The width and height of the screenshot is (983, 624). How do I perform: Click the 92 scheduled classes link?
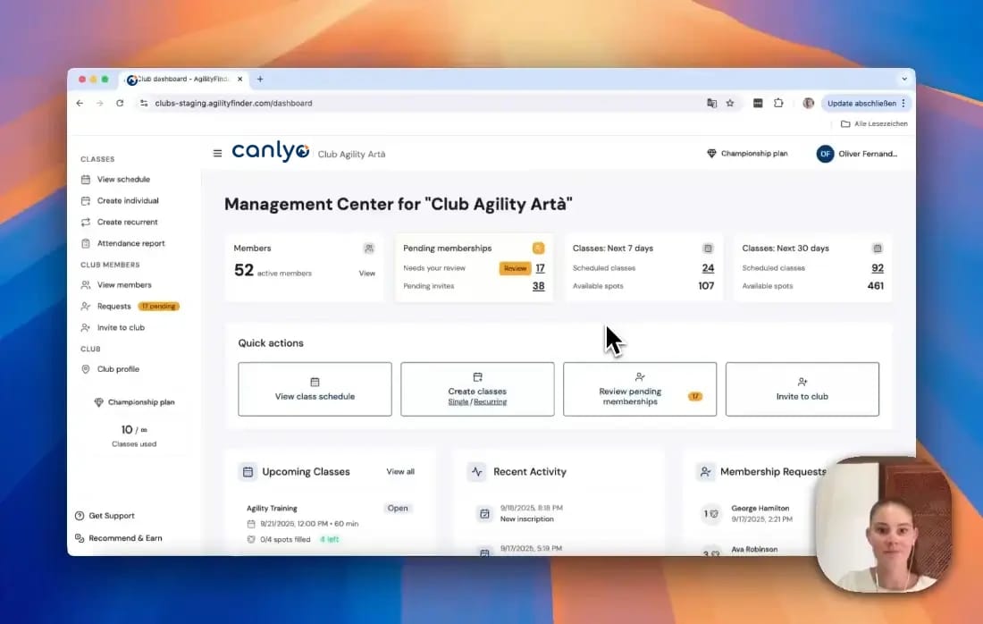point(878,268)
